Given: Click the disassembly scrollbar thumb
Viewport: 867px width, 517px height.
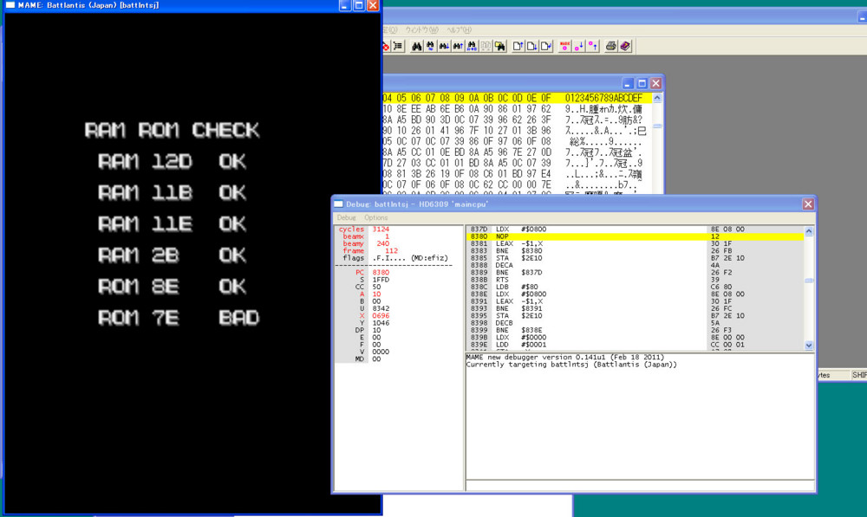Looking at the screenshot, I should [809, 281].
